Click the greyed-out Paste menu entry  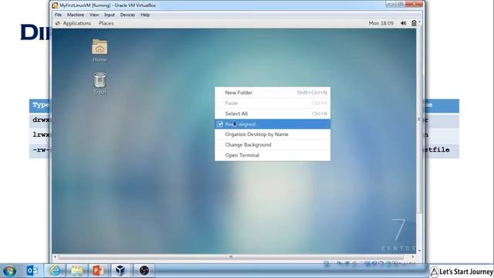(272, 103)
